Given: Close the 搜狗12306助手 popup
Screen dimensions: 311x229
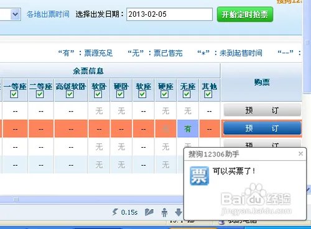Looking at the screenshot, I should pos(300,154).
